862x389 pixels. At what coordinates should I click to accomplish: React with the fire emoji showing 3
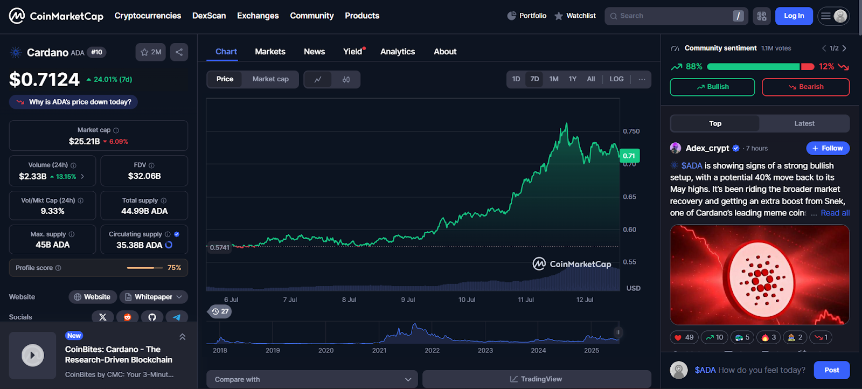[x=769, y=337]
